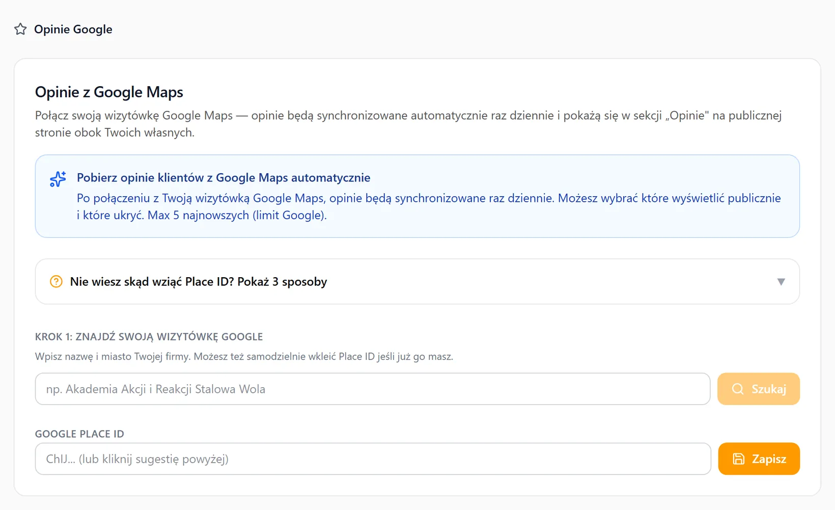Click the "Pobierz opinie klientów" banner title
The width and height of the screenshot is (835, 510).
(x=224, y=177)
